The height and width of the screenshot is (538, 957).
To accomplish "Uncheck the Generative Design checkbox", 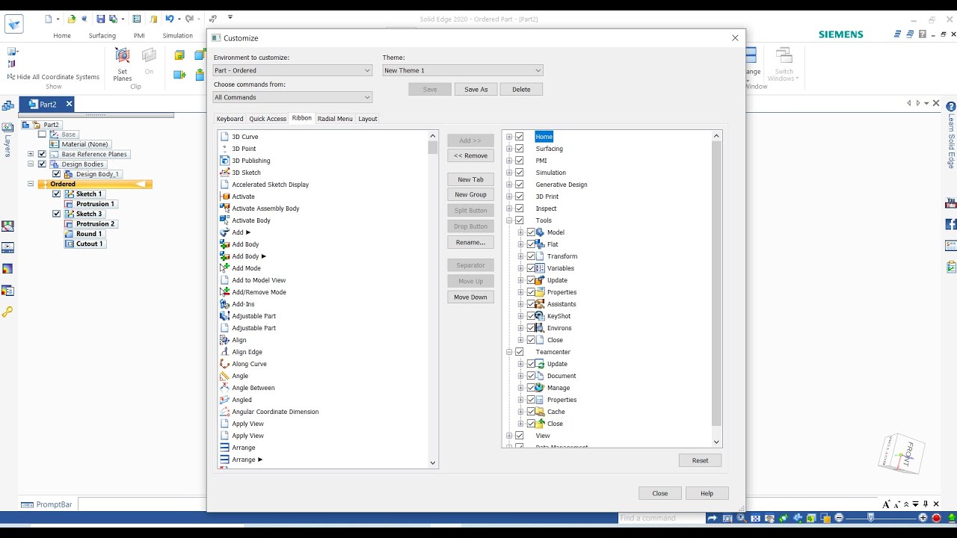I will (520, 185).
